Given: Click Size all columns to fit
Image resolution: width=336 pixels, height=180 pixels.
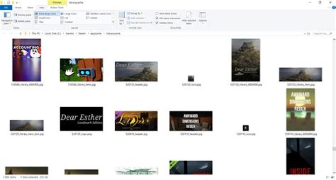Looking at the screenshot, I should pyautogui.click(x=140, y=23).
